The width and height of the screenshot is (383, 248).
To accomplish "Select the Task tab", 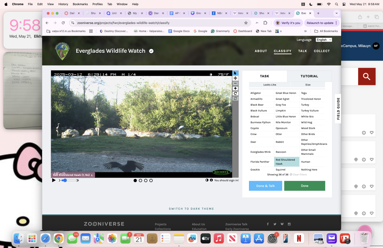I will coord(265,76).
